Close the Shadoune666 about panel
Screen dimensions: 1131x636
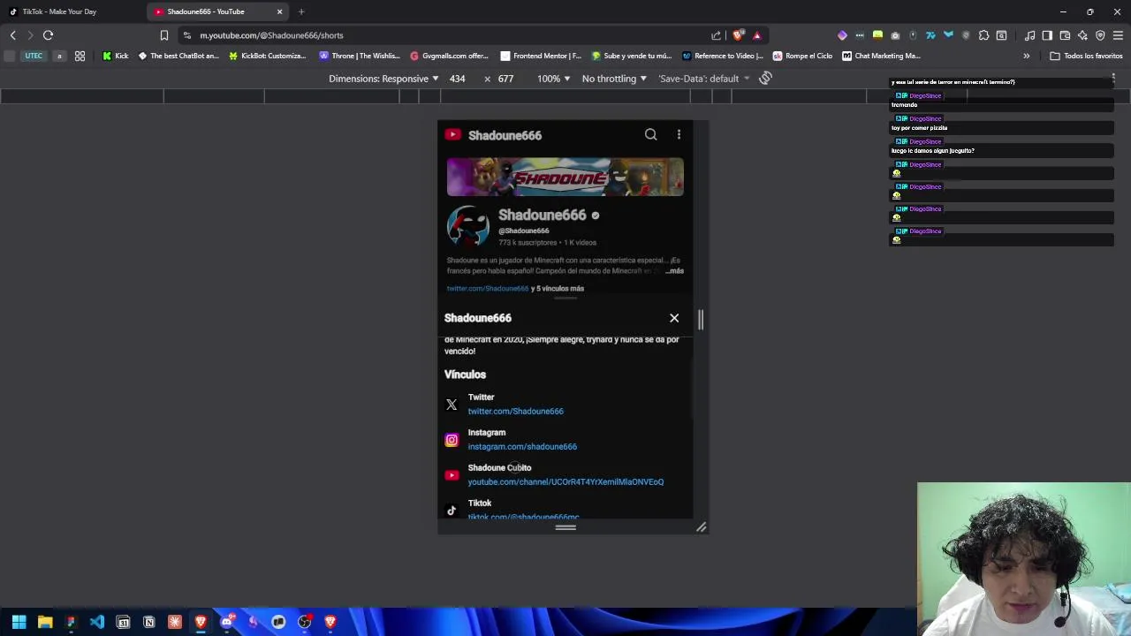pyautogui.click(x=674, y=318)
